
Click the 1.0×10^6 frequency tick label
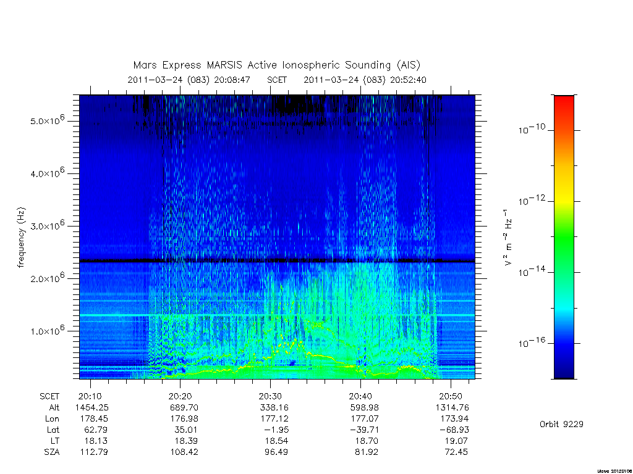point(47,330)
